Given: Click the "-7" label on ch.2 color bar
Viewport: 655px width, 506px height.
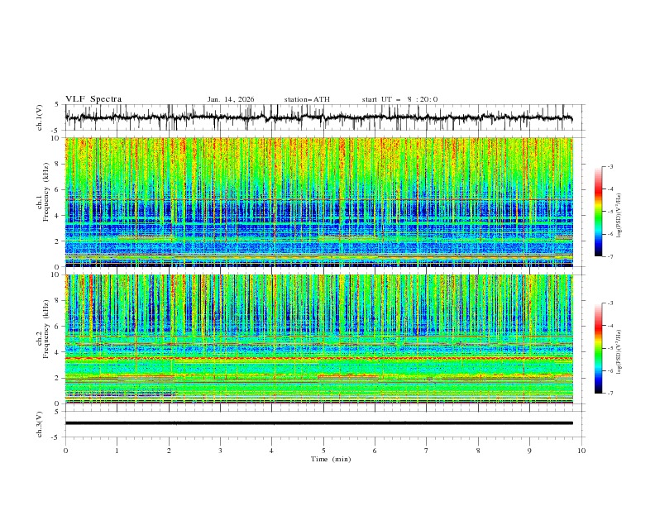Looking at the screenshot, I should click(610, 393).
